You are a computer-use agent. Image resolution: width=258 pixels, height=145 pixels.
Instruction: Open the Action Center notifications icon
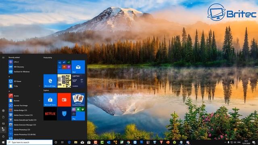[254, 142]
